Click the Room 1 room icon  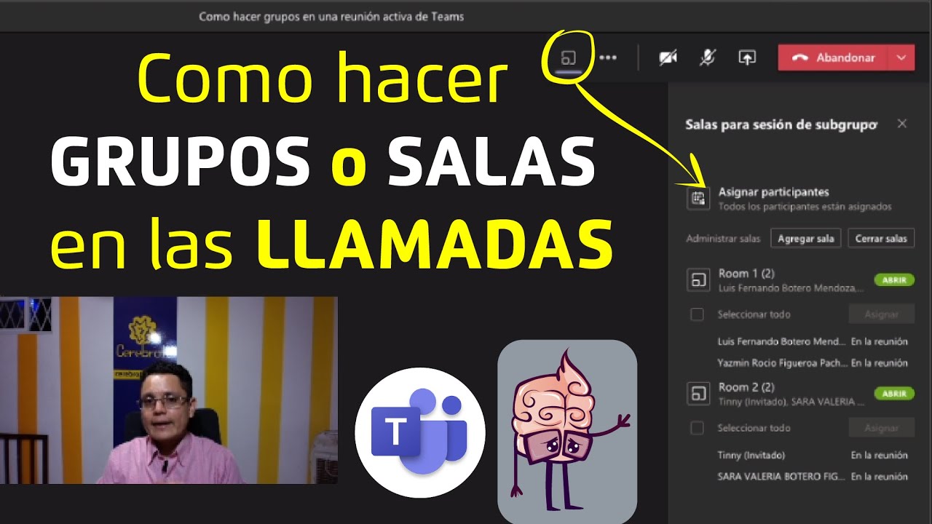pos(698,279)
